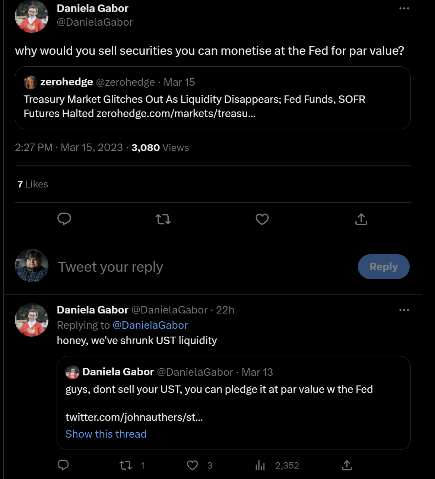This screenshot has width=435, height=479.
Task: Open Daniela Gabor's avatar at top
Action: (32, 16)
